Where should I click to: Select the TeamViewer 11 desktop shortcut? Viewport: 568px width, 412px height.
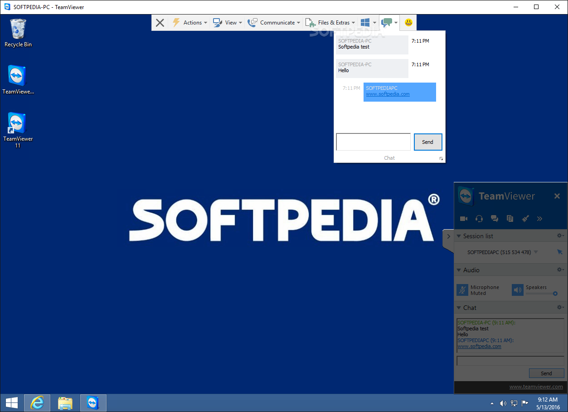click(x=18, y=130)
